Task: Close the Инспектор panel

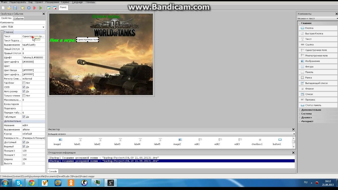Action: [293, 129]
